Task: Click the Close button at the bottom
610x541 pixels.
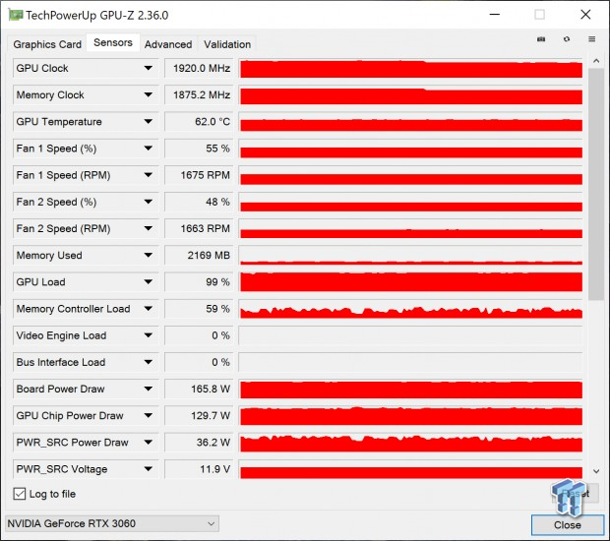Action: point(568,525)
